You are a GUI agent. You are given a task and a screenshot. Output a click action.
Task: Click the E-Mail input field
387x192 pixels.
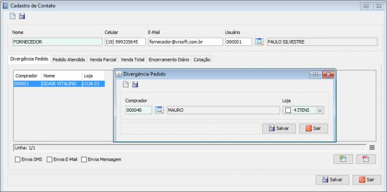point(186,42)
